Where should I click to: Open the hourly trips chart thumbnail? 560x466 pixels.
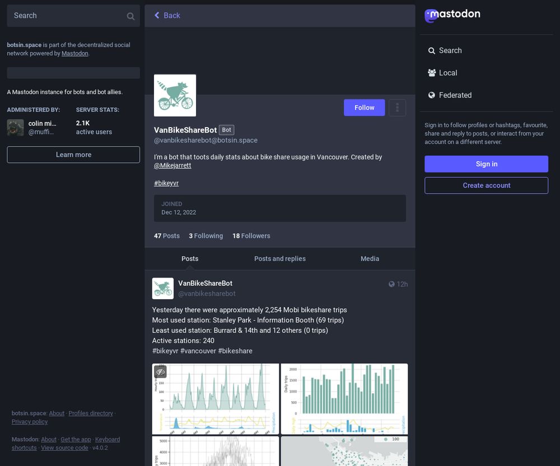[x=216, y=399]
